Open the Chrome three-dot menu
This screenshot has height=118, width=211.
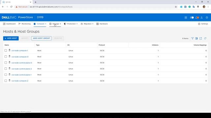click(x=208, y=7)
